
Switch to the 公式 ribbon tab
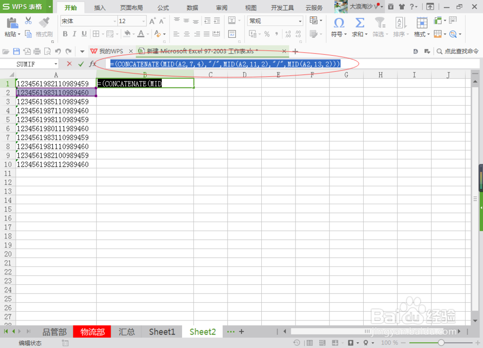click(x=163, y=8)
